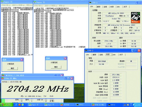Image resolution: width=142 pixels, height=107 pixels.
Task: Click the right Super PI window title icon
Action: point(35,3)
